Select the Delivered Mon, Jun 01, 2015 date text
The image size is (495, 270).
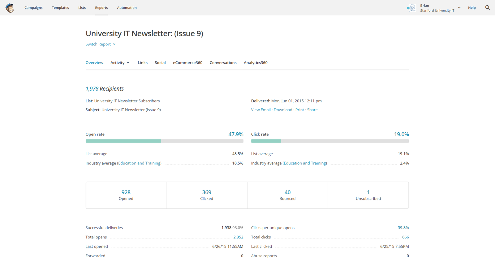click(286, 101)
